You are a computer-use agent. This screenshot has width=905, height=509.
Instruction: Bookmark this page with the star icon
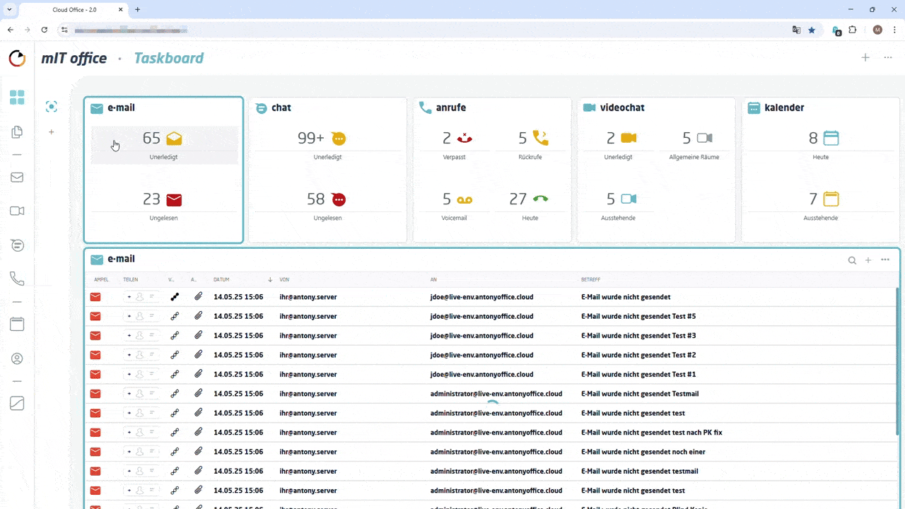(812, 30)
